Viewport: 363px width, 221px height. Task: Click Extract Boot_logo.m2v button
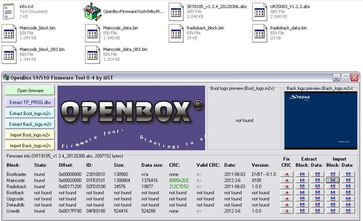[x=30, y=114]
